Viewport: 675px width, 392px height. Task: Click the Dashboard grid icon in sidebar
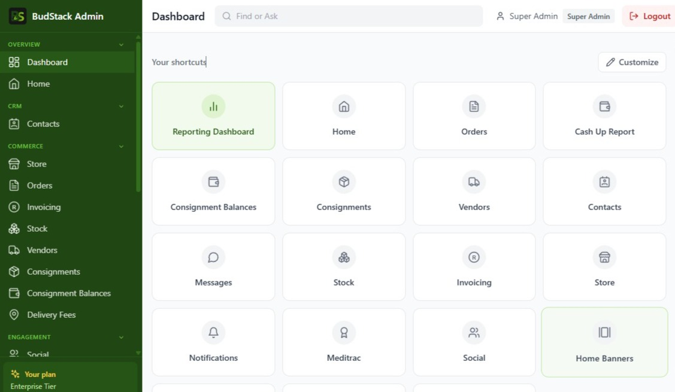click(14, 62)
